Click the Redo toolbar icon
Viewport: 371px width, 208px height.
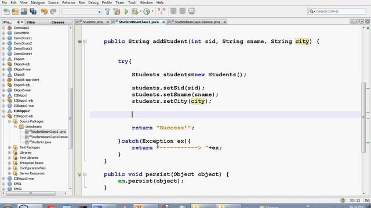click(53, 12)
